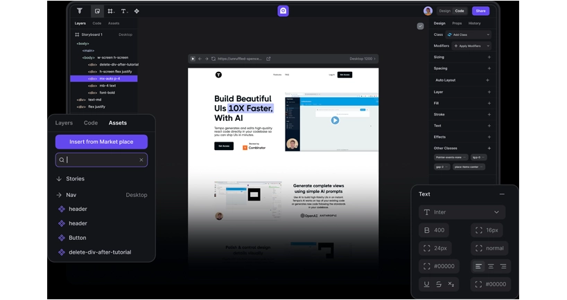Click the Share button
567x300 pixels.
point(480,11)
